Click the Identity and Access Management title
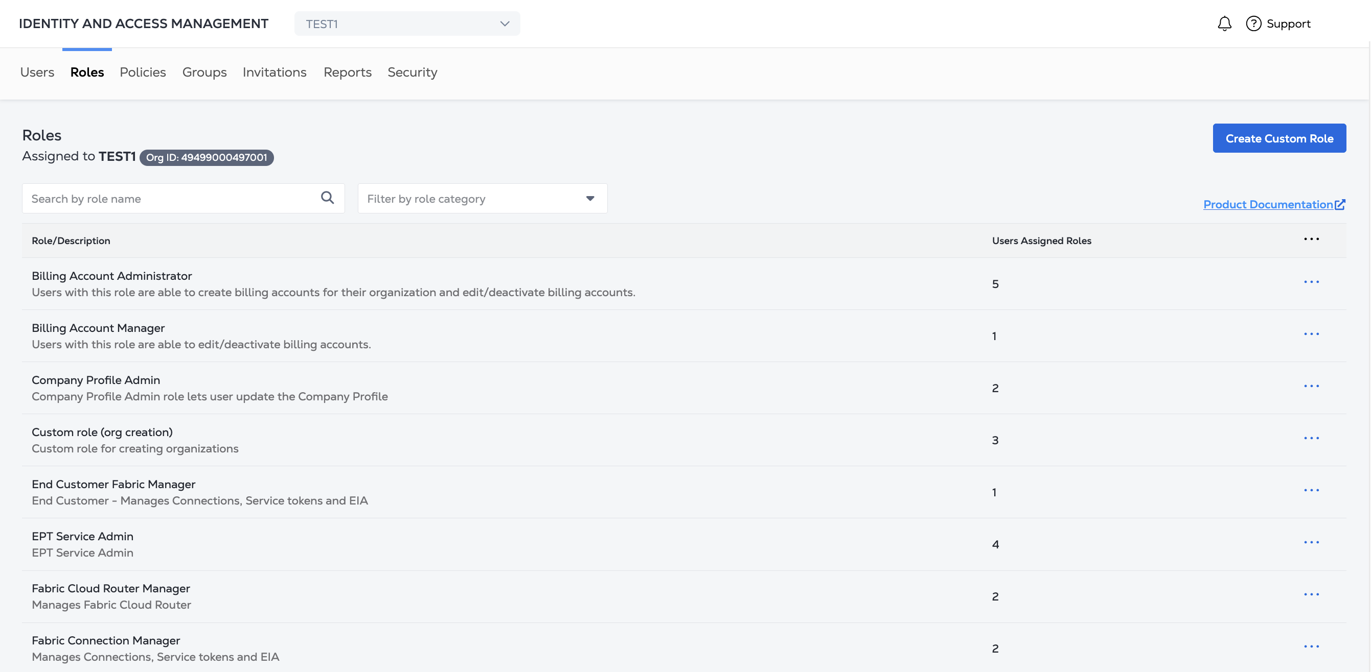1371x672 pixels. pyautogui.click(x=144, y=23)
